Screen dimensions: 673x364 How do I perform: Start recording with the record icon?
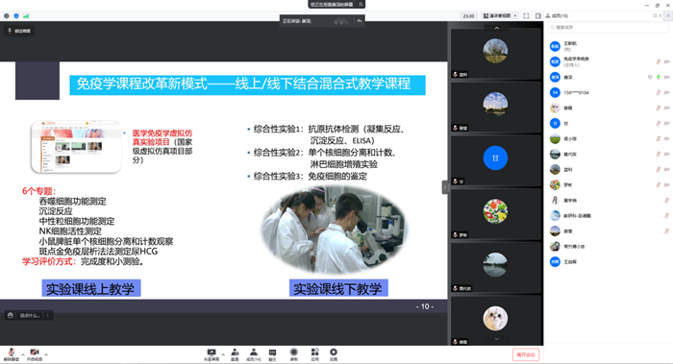tap(293, 354)
